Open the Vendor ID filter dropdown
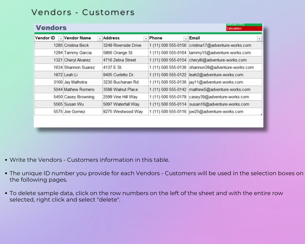 tap(61, 38)
